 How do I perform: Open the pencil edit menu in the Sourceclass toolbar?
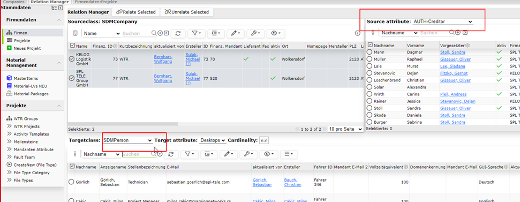[236, 33]
